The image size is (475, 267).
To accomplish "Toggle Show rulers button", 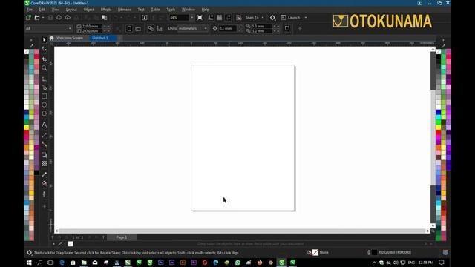I will [211, 18].
